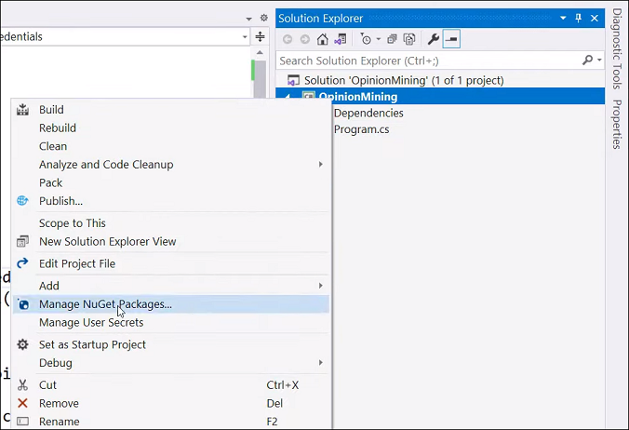
Task: Expand the Add submenu arrow
Action: [321, 286]
